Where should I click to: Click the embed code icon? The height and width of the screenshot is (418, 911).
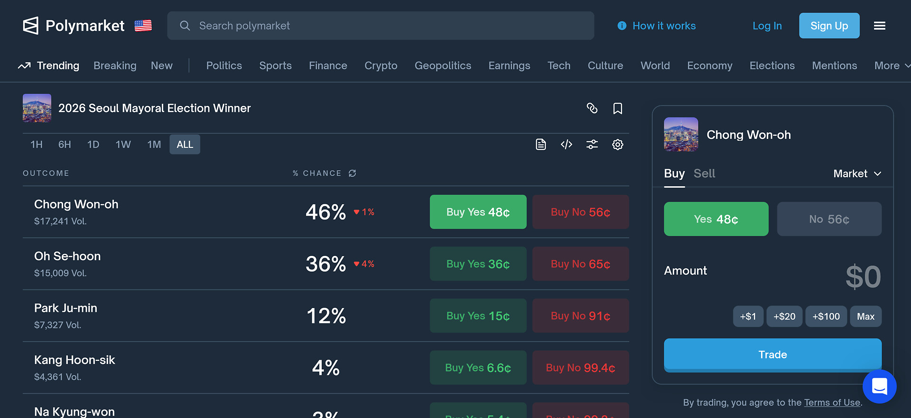point(566,145)
